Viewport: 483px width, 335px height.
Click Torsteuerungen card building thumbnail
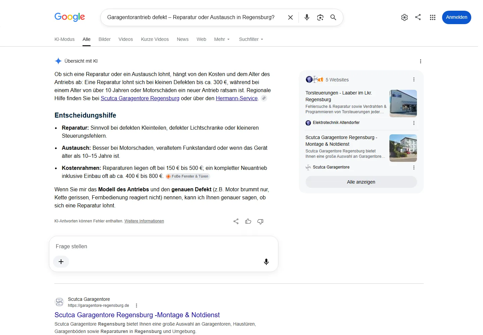pos(403,104)
